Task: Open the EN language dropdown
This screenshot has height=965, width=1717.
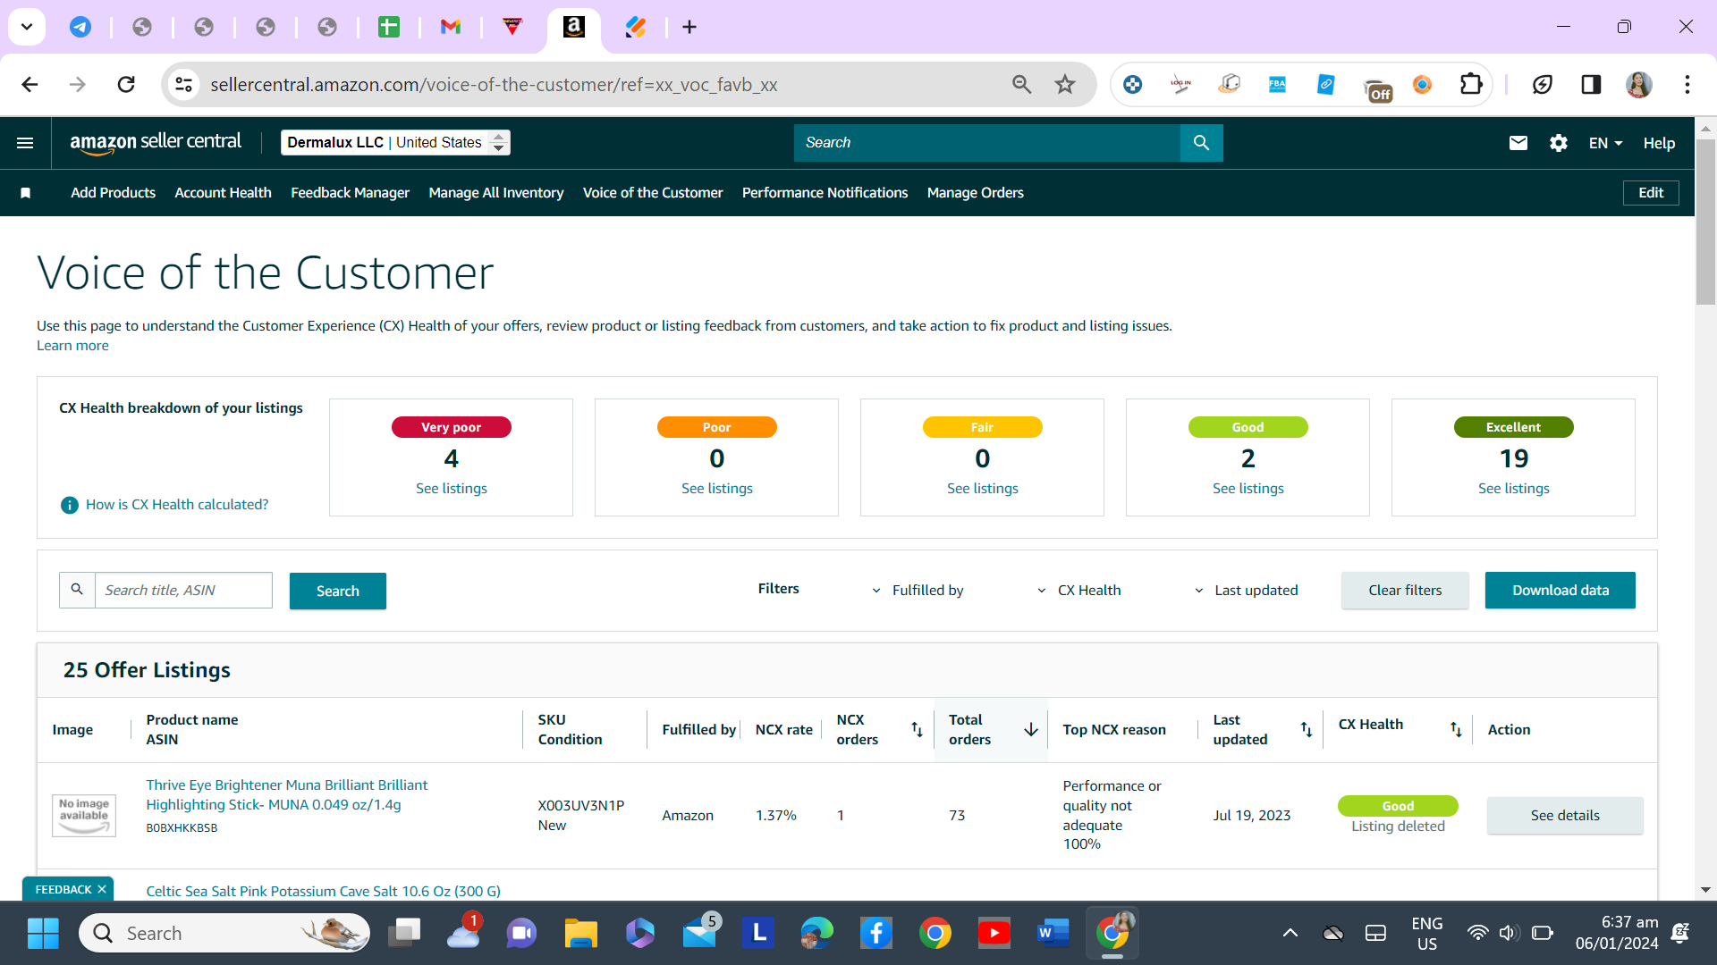Action: (x=1605, y=143)
